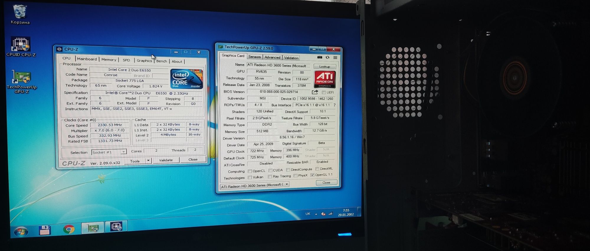Open the GPU-Z hamburger menu
The image size is (590, 251).
click(335, 58)
